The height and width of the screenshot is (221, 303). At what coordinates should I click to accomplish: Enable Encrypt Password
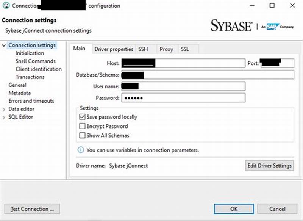[x=82, y=126]
